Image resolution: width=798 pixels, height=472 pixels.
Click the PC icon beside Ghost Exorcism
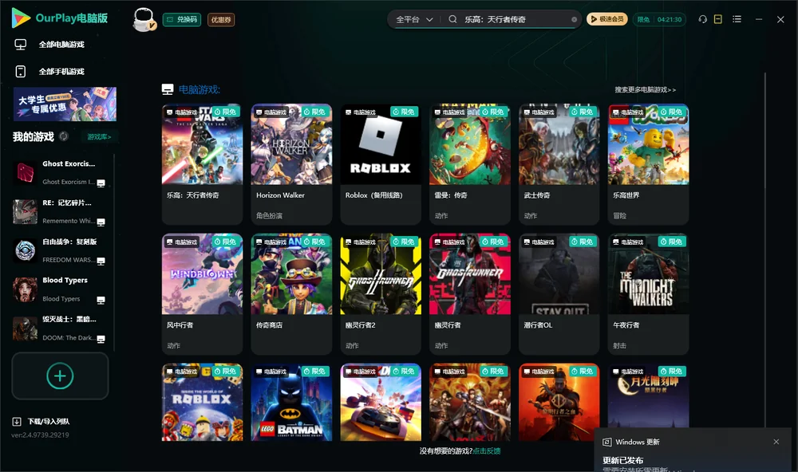101,183
